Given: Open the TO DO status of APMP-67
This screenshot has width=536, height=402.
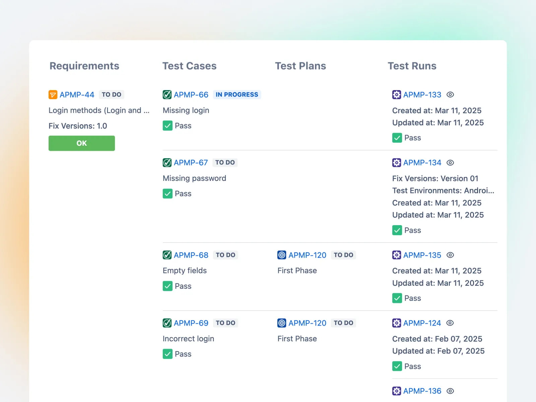Looking at the screenshot, I should coord(225,162).
